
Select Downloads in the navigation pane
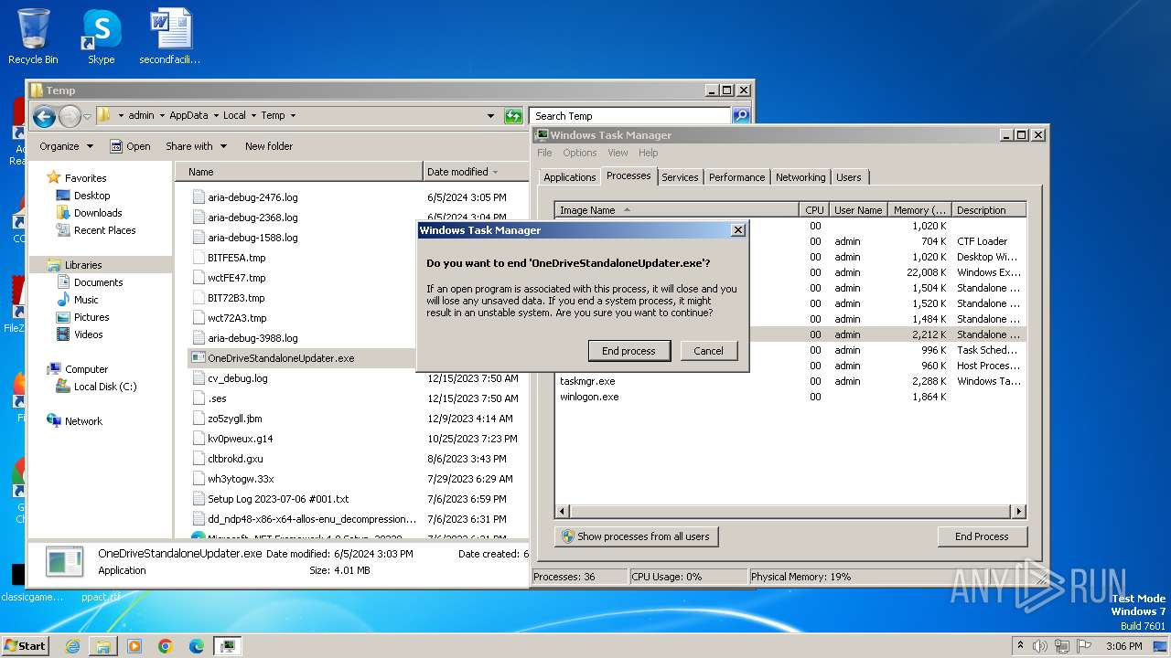[x=98, y=213]
